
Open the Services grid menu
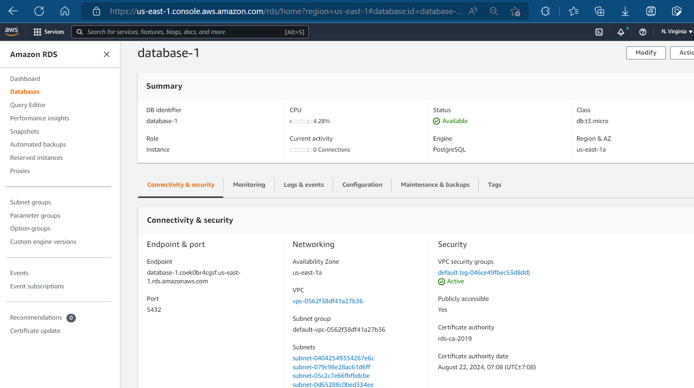point(49,32)
